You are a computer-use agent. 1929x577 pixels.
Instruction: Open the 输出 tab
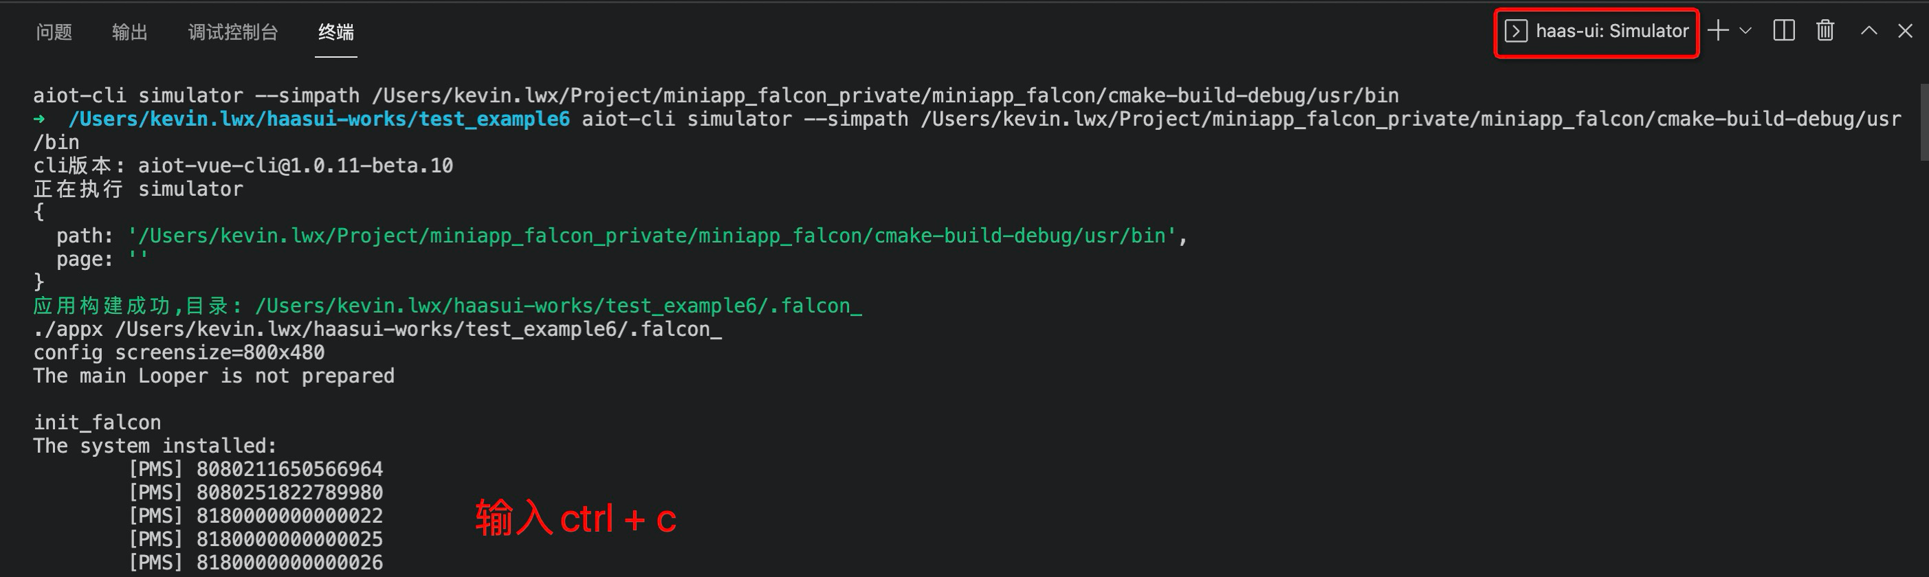pos(129,32)
